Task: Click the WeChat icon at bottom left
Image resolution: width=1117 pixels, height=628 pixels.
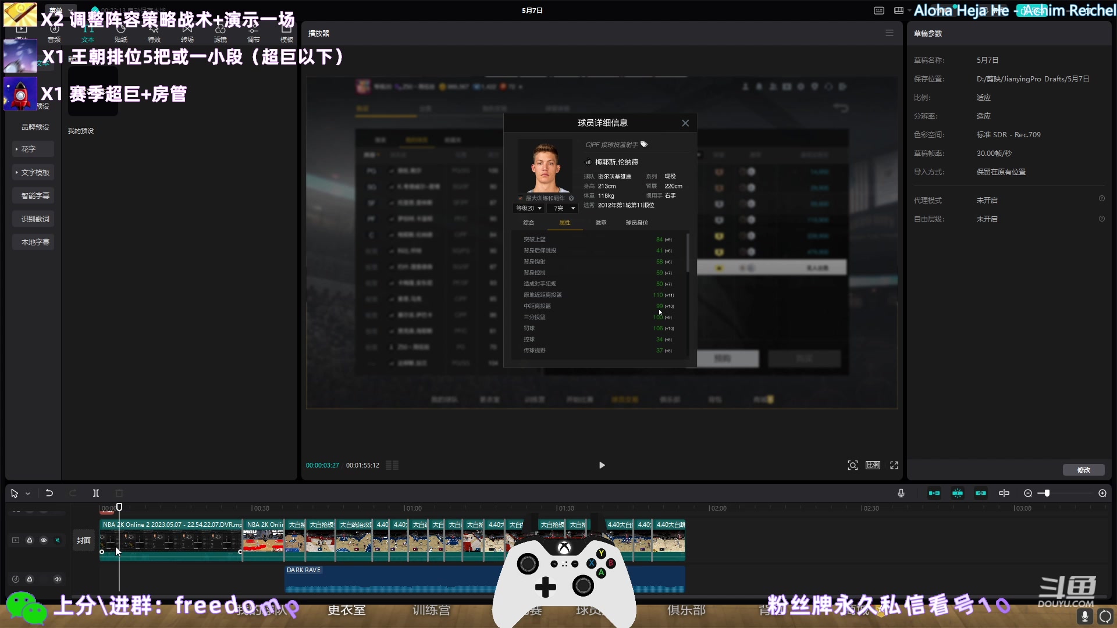Action: [26, 608]
